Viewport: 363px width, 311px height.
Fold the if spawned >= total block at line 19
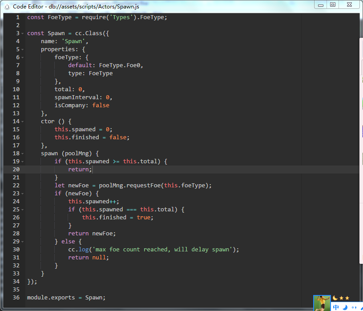pos(22,162)
